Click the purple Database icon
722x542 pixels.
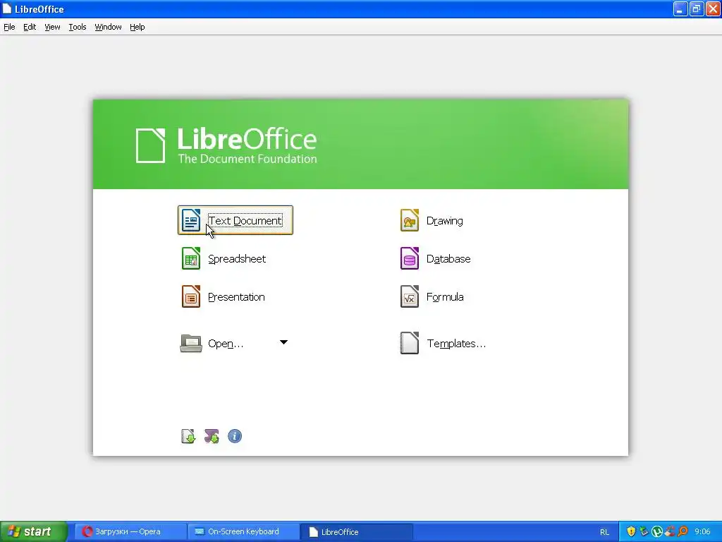[x=410, y=258]
